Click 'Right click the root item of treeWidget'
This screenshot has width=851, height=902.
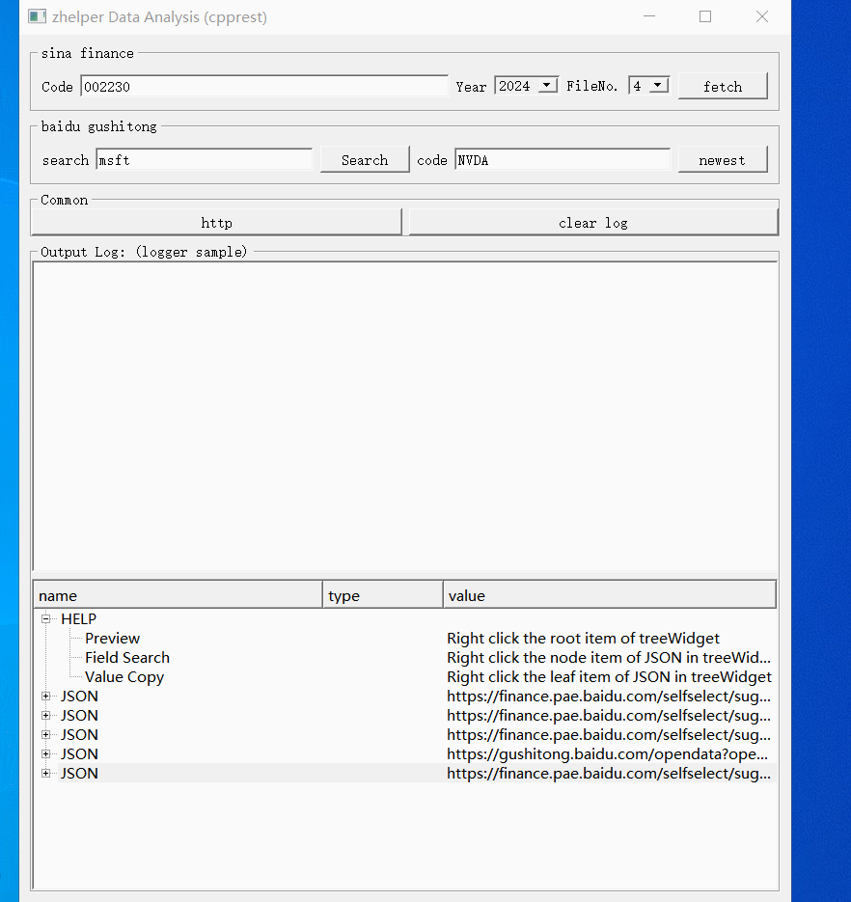pos(583,639)
